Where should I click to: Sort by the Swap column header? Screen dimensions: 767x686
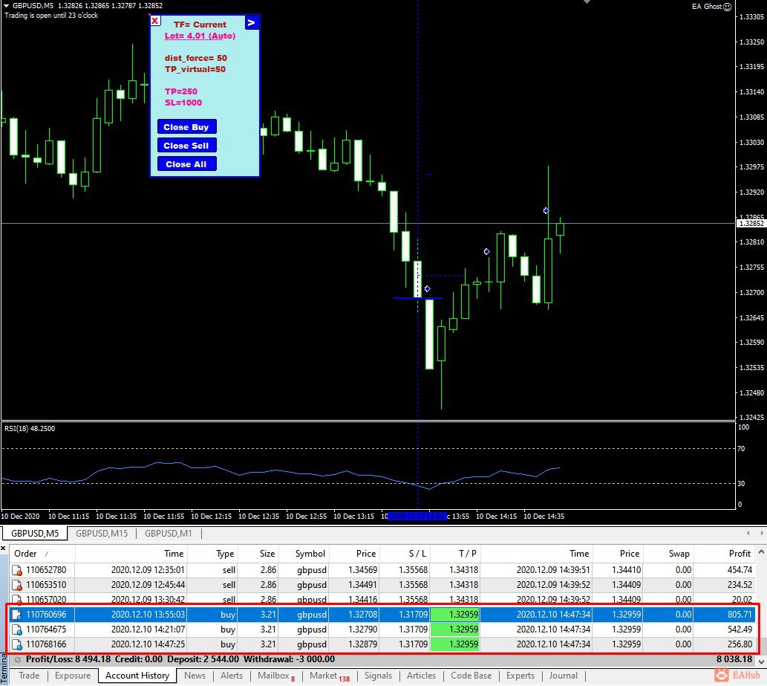point(668,553)
